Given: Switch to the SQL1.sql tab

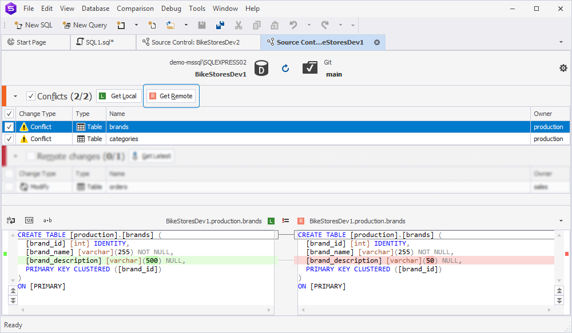Looking at the screenshot, I should [103, 42].
